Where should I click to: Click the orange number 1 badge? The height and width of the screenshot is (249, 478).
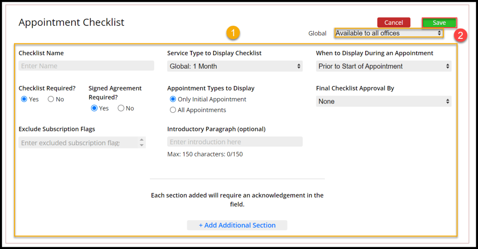233,33
